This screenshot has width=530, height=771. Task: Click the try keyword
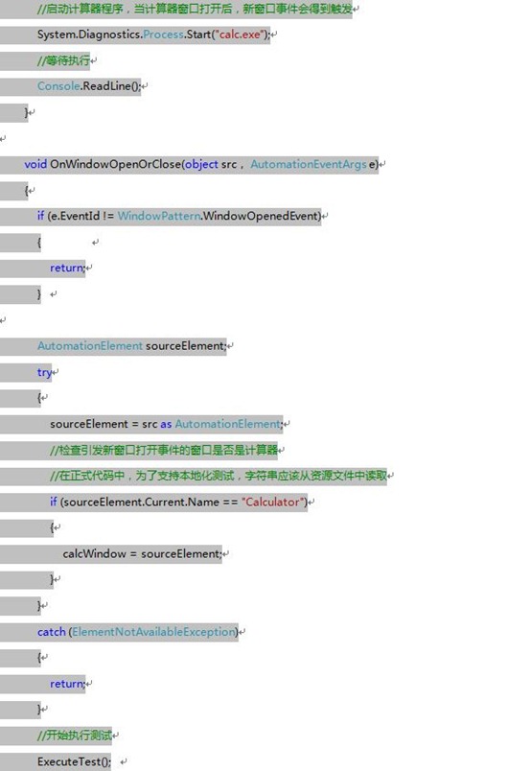(x=44, y=372)
